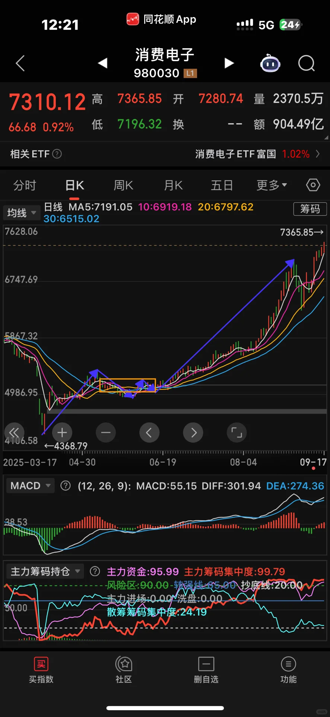Tap the DEA:274.36 value
Viewport: 330px width, 717px height.
tap(295, 486)
